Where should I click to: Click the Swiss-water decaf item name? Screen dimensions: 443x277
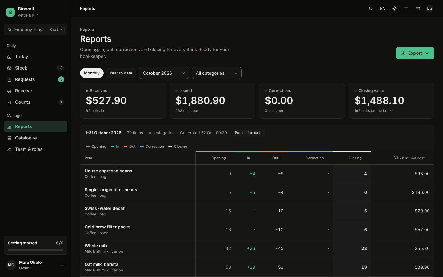coord(105,208)
